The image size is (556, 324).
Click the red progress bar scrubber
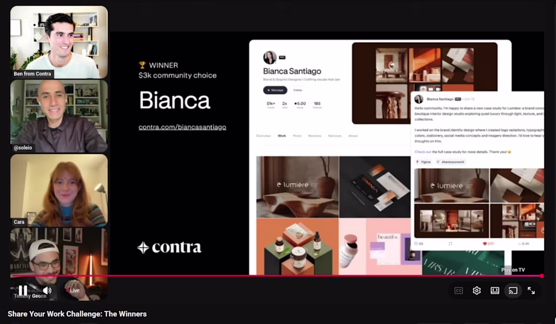coord(541,276)
